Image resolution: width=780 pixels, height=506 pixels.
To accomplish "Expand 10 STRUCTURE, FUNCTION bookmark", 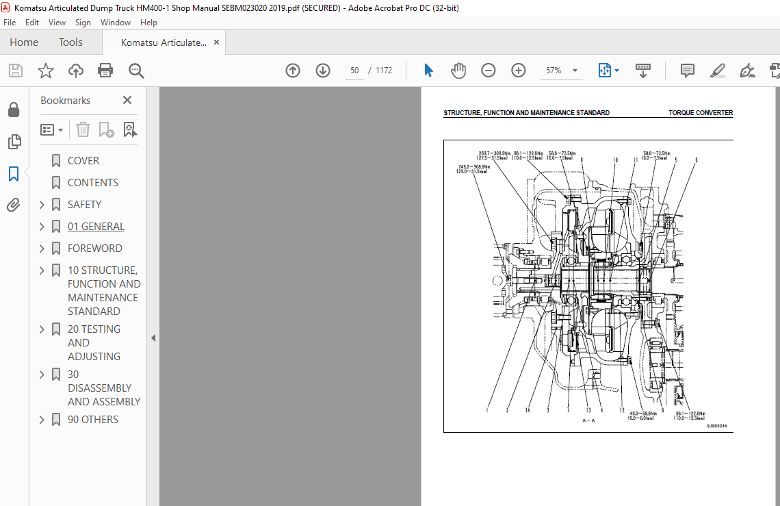I will 42,270.
